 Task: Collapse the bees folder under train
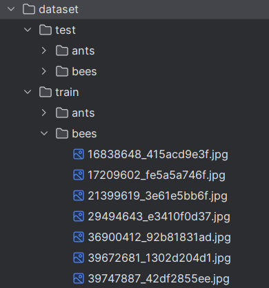tap(44, 133)
